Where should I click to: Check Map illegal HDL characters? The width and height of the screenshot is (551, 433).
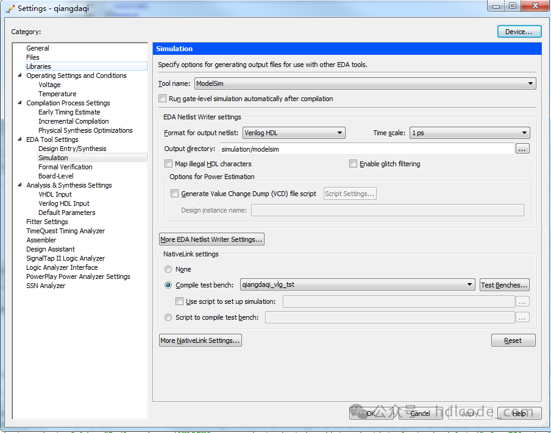pos(169,164)
